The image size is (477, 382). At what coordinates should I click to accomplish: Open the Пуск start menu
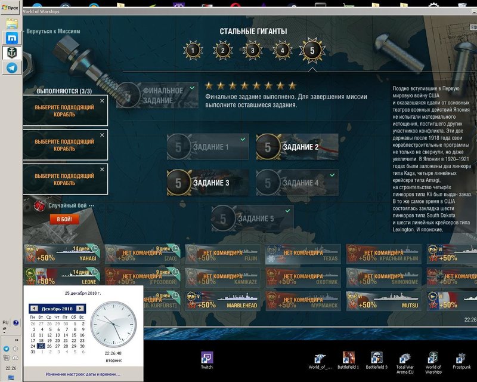tap(10, 8)
